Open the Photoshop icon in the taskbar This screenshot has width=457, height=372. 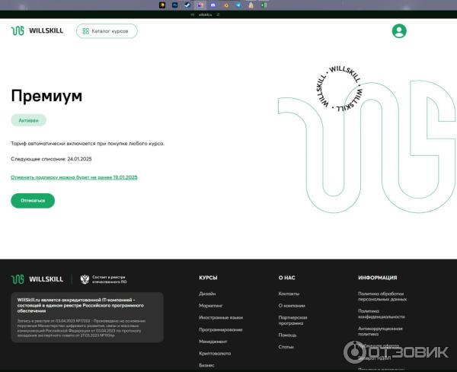point(175,5)
